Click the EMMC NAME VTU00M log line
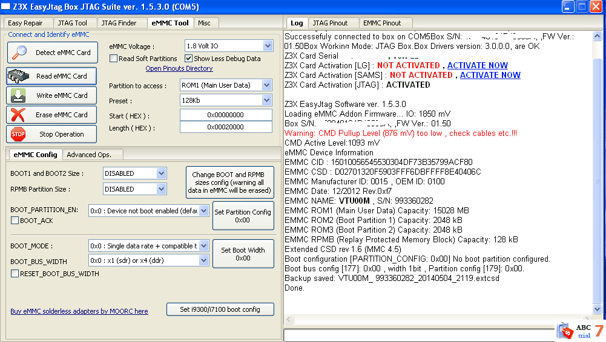This screenshot has width=606, height=342. point(358,201)
